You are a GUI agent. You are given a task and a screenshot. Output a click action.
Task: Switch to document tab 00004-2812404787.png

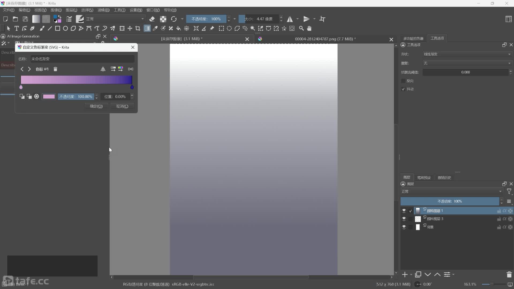coord(325,39)
